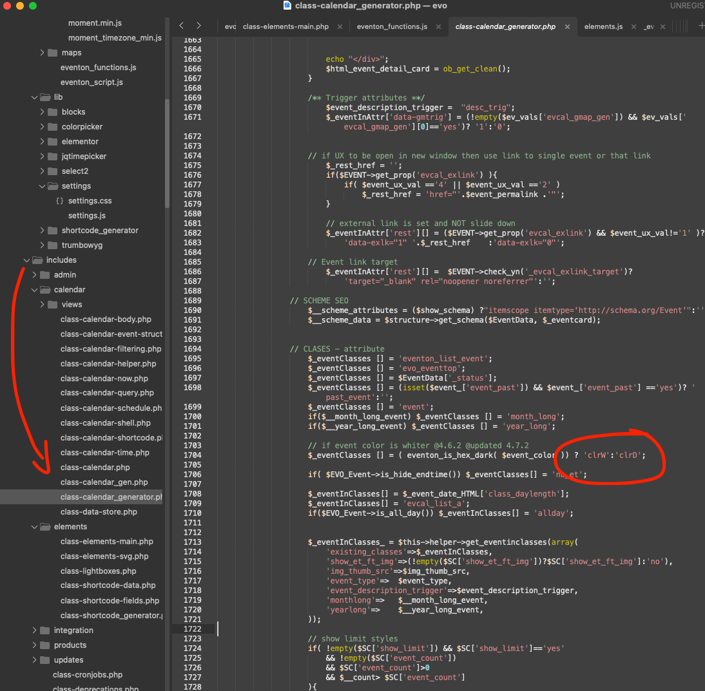Open class-calendar-filtering.php

click(111, 349)
